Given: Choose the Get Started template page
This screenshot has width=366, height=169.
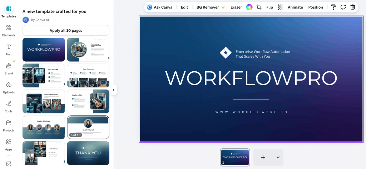Looking at the screenshot, I should [x=44, y=153].
